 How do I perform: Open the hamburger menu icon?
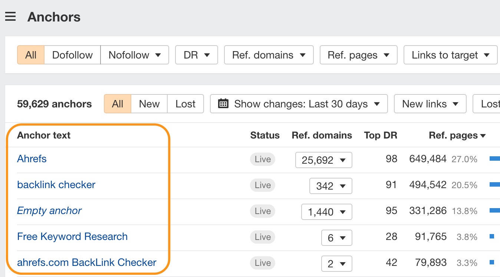click(x=10, y=17)
